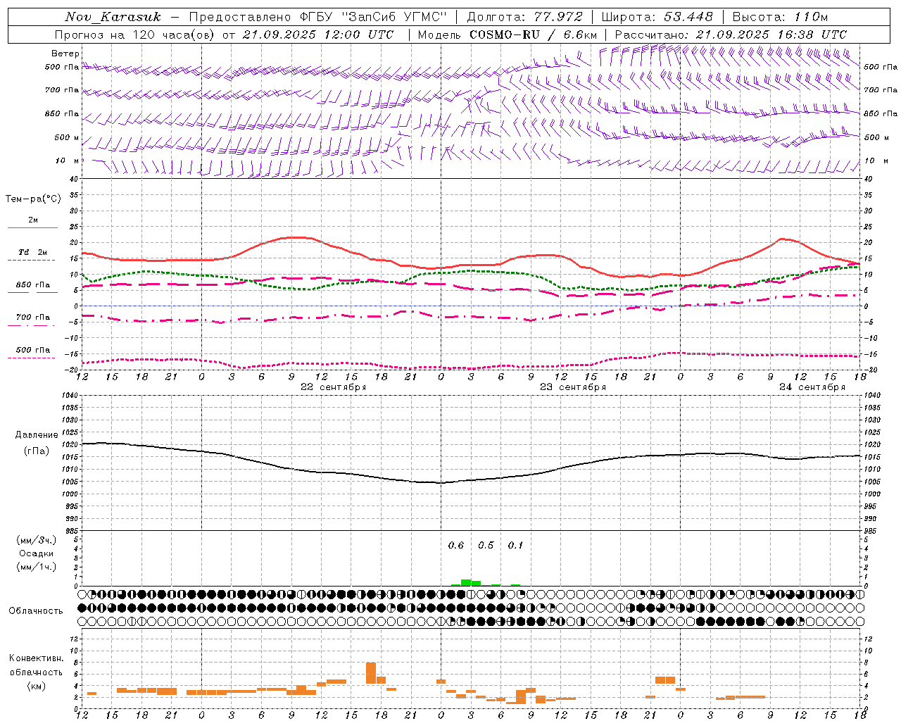Select 'Модель COSMO-RU / 6.6км' model text
The height and width of the screenshot is (721, 901).
[x=507, y=35]
